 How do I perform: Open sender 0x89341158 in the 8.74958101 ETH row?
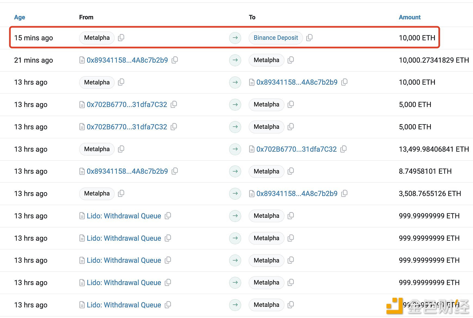(x=127, y=171)
